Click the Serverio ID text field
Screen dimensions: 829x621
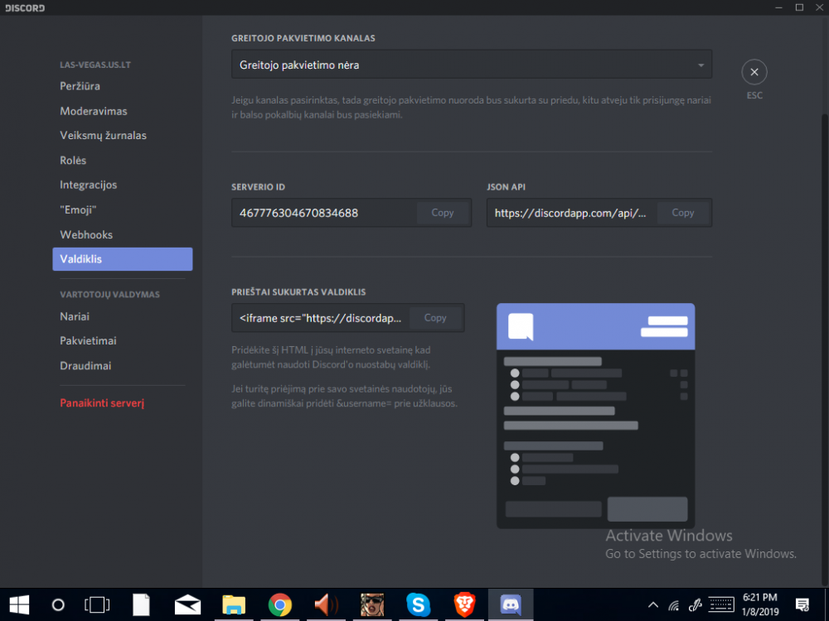coord(323,213)
